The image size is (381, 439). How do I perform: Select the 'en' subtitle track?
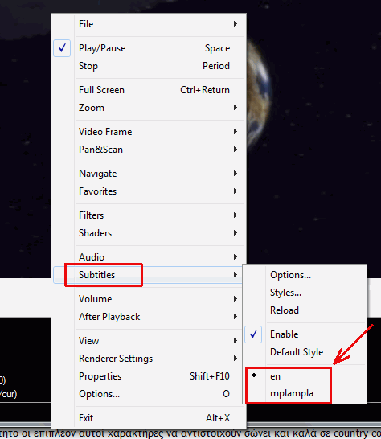coord(305,376)
